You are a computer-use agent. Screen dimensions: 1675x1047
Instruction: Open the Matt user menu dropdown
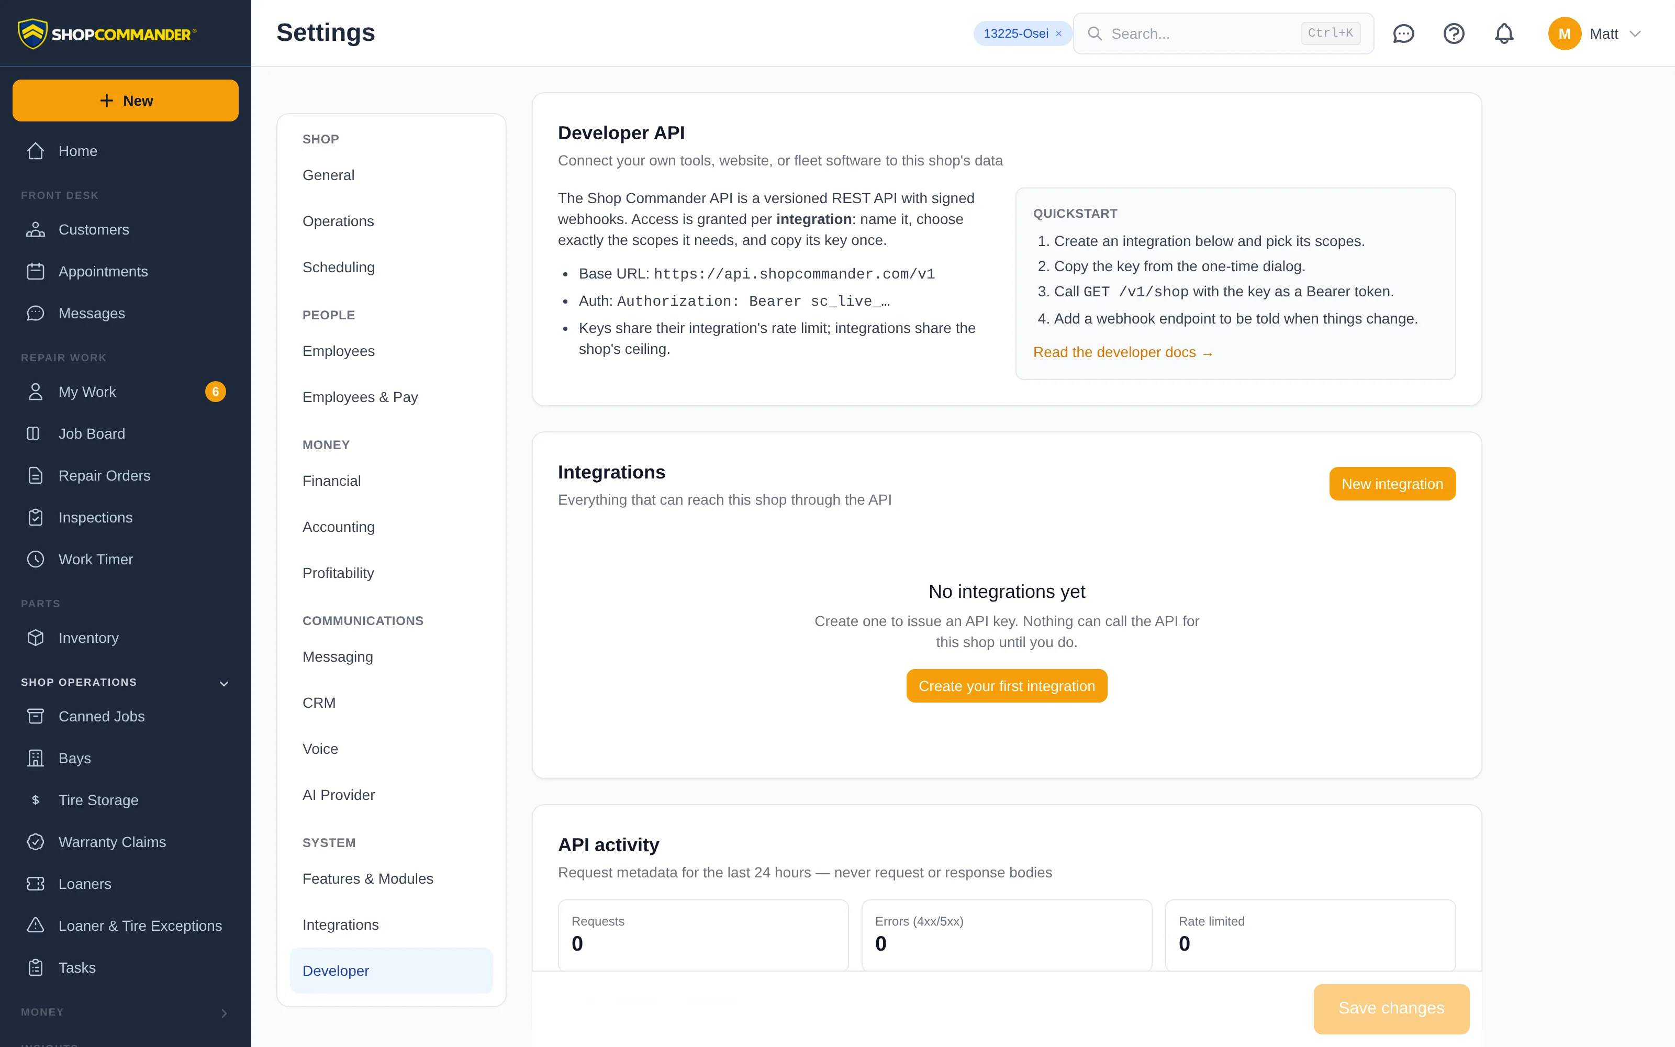(1595, 33)
